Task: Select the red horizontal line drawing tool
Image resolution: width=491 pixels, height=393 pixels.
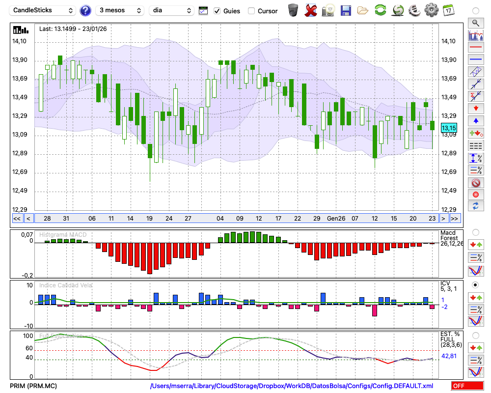Action: coord(475,48)
